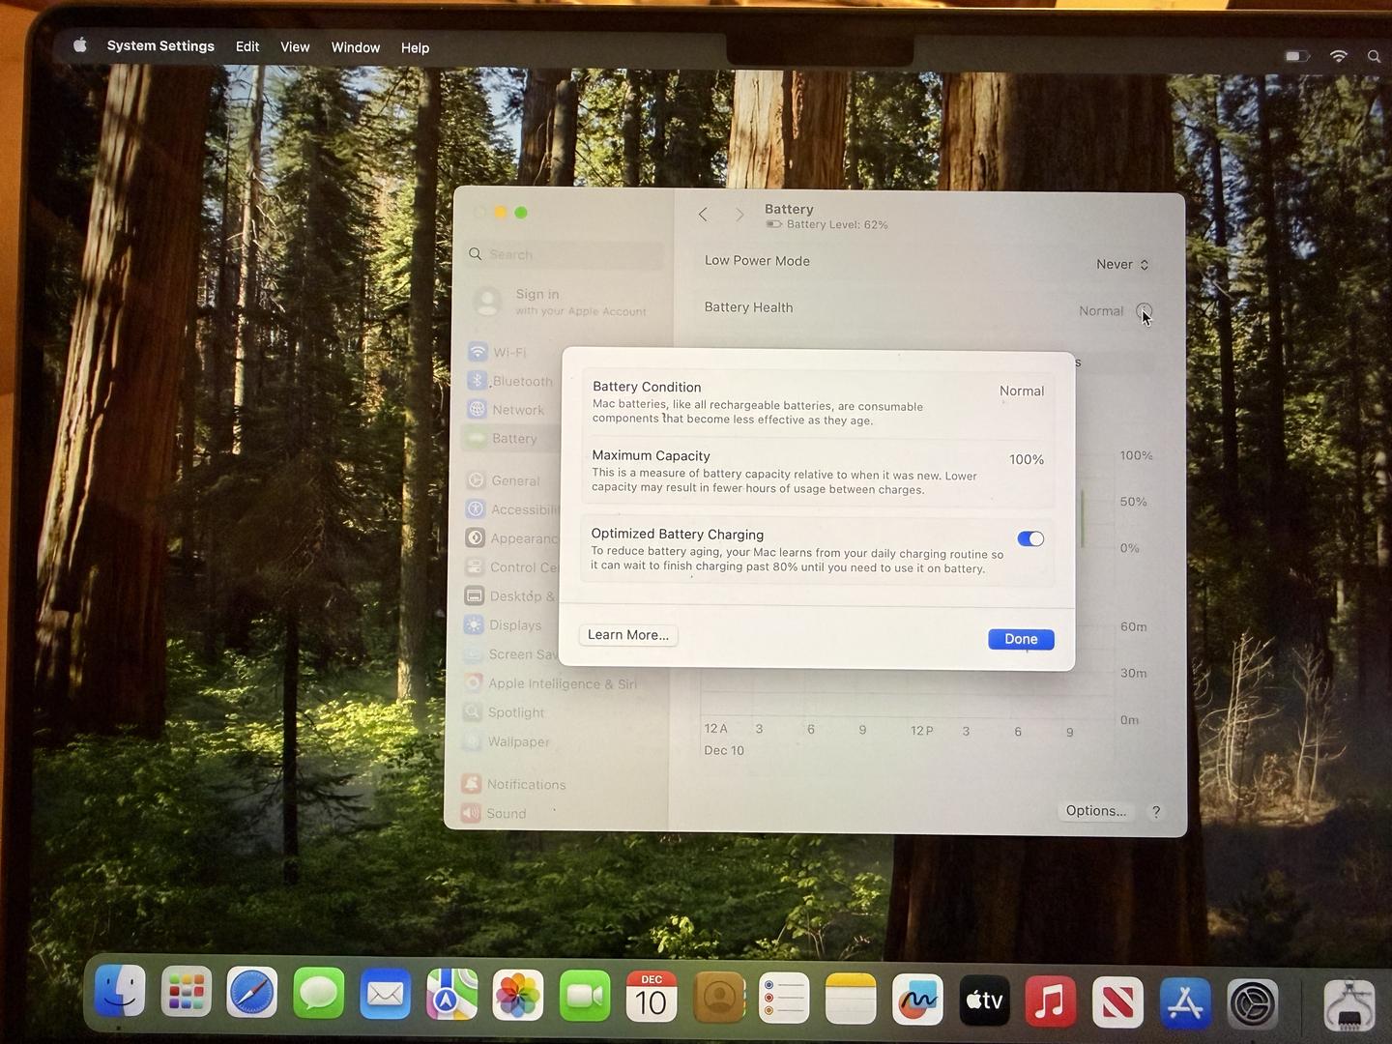1392x1044 pixels.
Task: Launch the App Store from the Dock
Action: point(1185,1003)
